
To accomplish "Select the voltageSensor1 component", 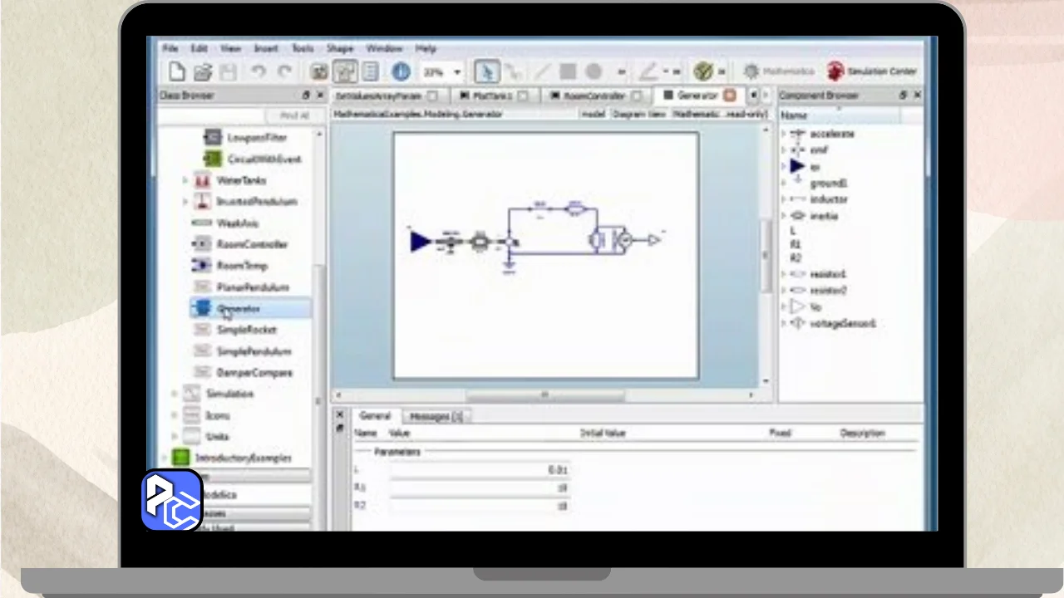I will pyautogui.click(x=843, y=323).
